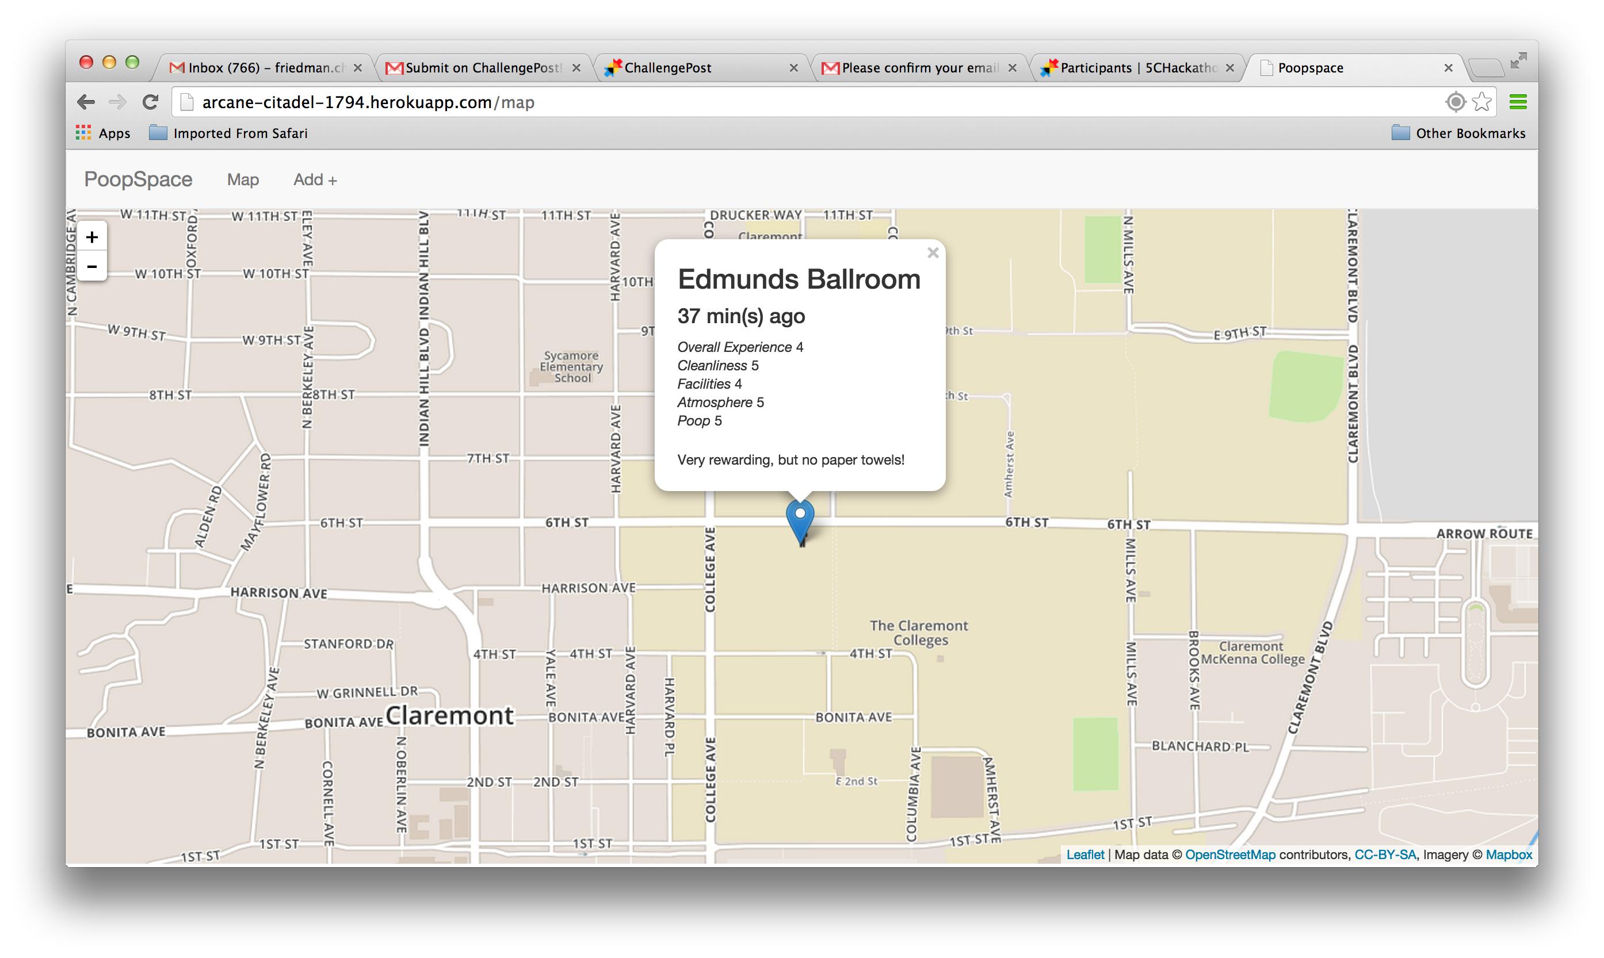1604x958 pixels.
Task: Open the Leaflet attribution link
Action: coord(1085,854)
